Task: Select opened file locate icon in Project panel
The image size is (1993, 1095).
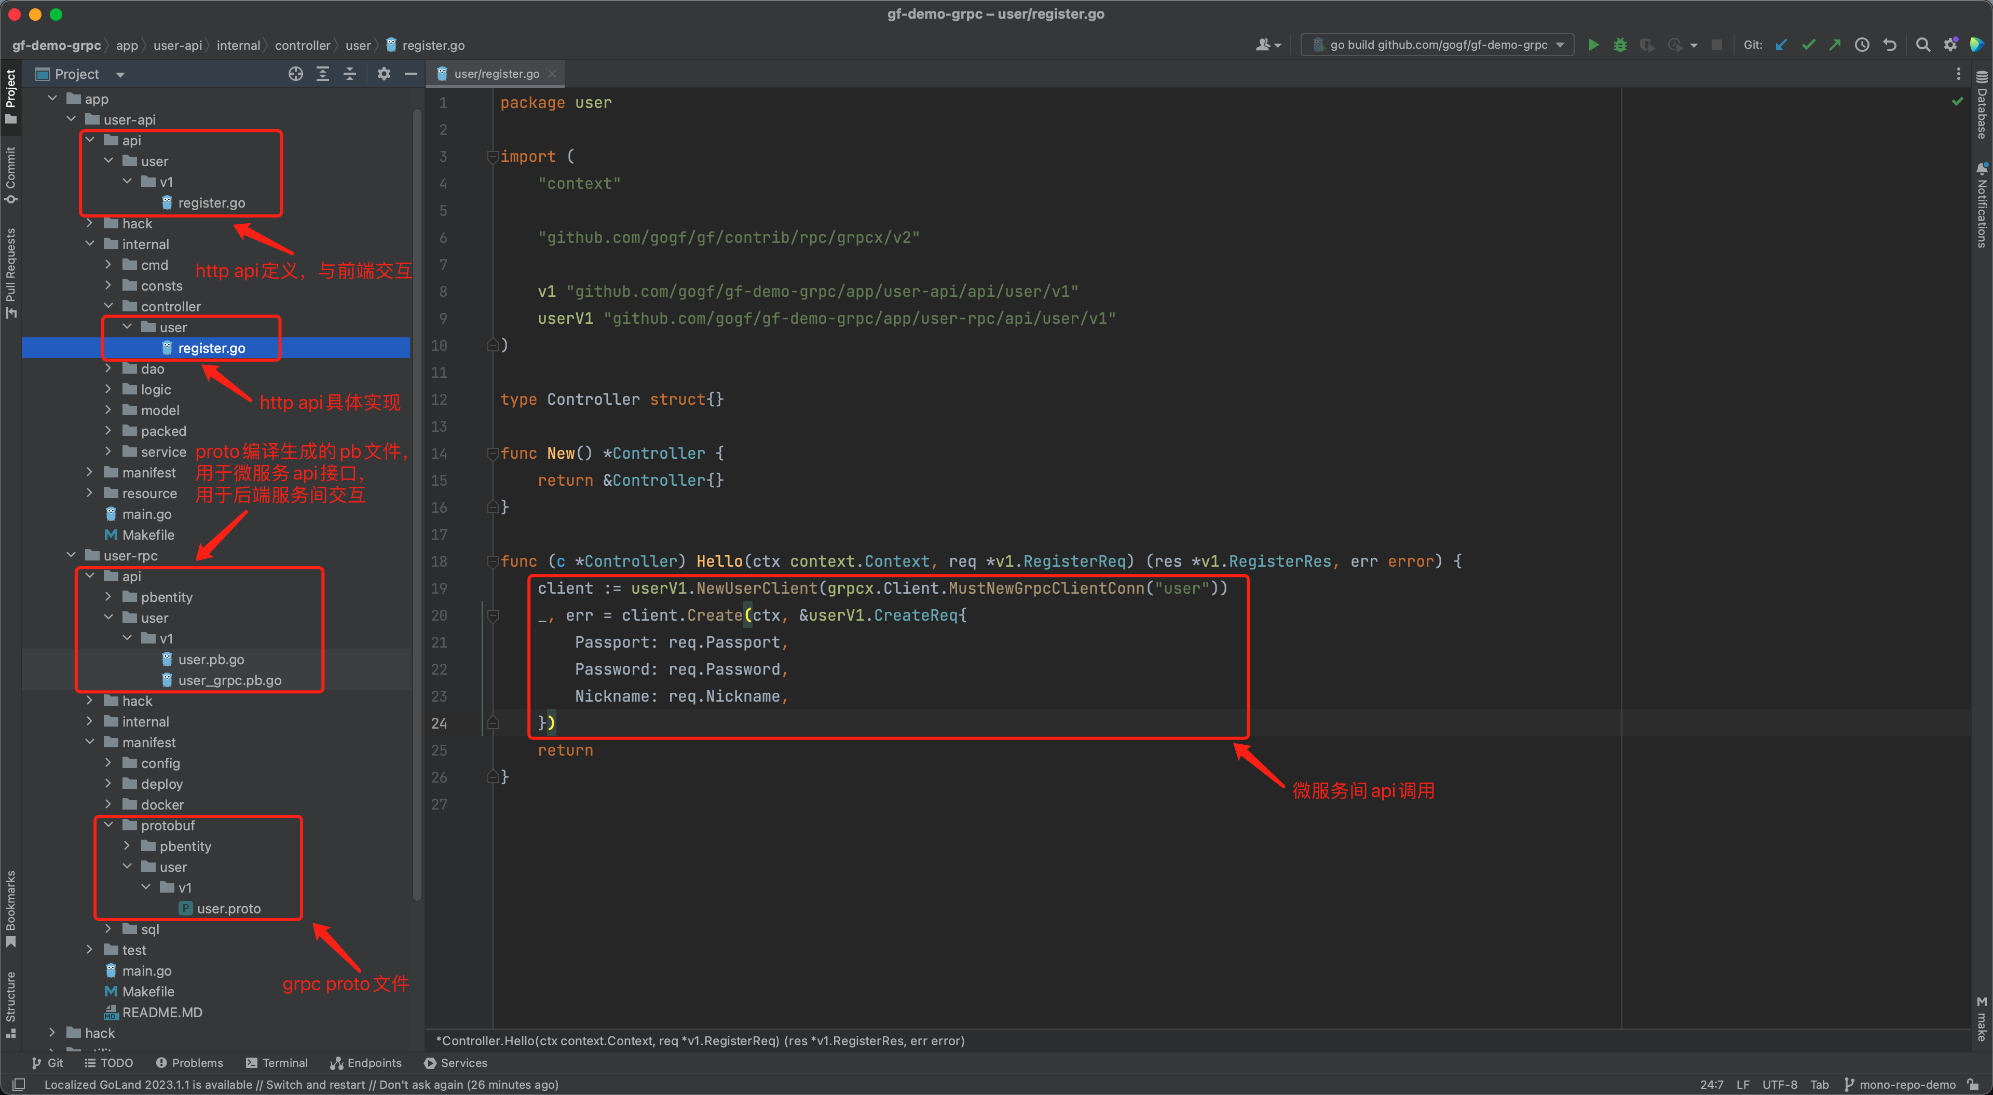Action: [295, 74]
